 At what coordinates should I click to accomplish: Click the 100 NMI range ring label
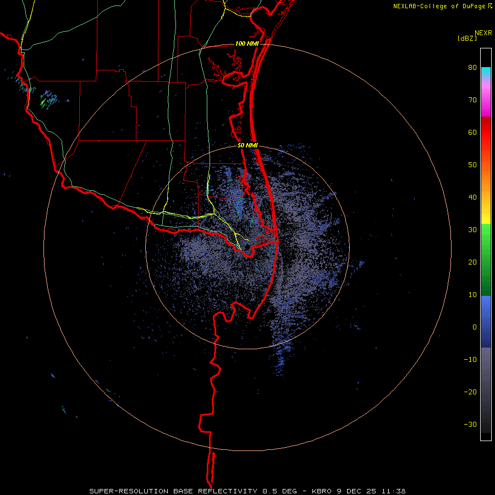pos(247,43)
